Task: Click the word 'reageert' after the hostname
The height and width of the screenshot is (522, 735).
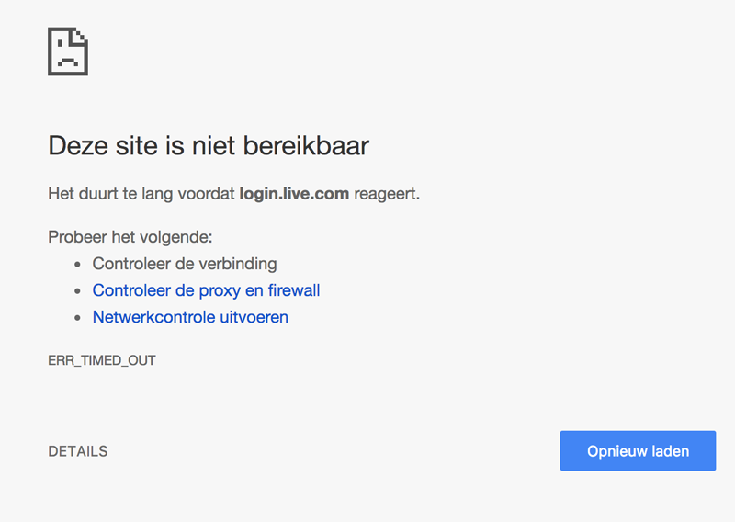Action: tap(386, 194)
